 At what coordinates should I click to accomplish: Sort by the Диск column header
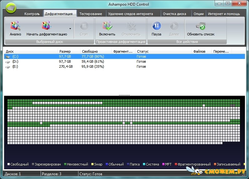click(x=31, y=51)
